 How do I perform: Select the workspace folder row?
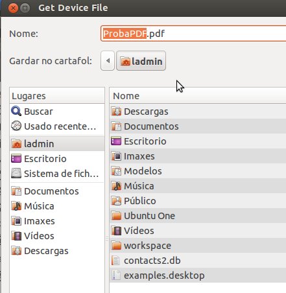198,246
